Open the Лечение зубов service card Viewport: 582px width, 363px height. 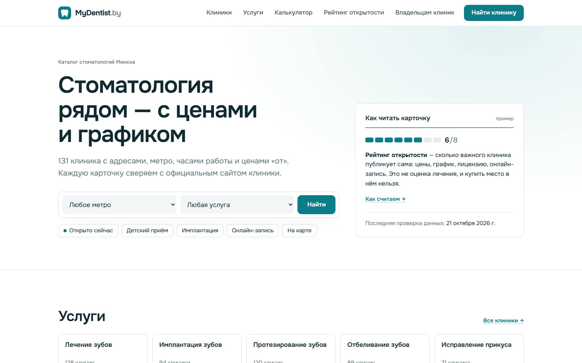[x=103, y=348]
